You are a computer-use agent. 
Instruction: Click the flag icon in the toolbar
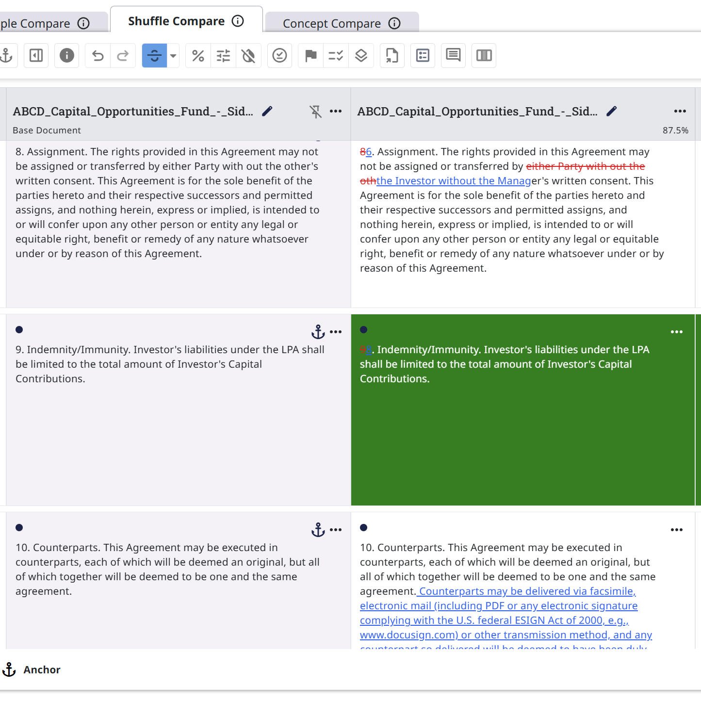(x=311, y=56)
